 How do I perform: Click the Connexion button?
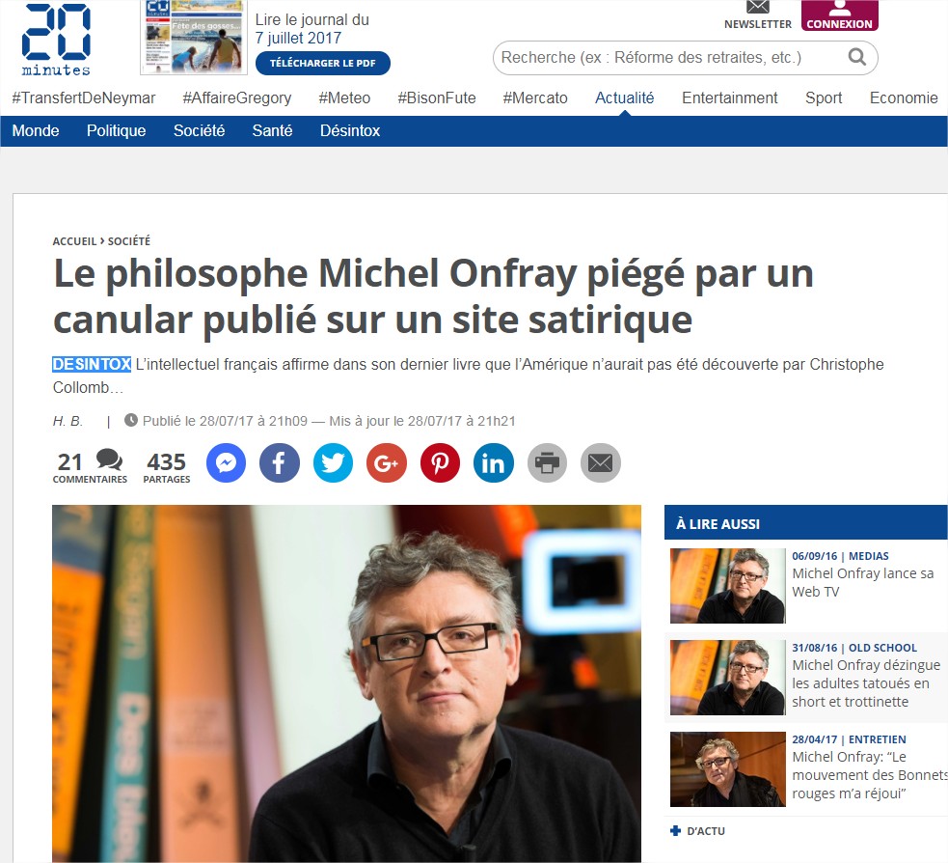click(x=840, y=15)
